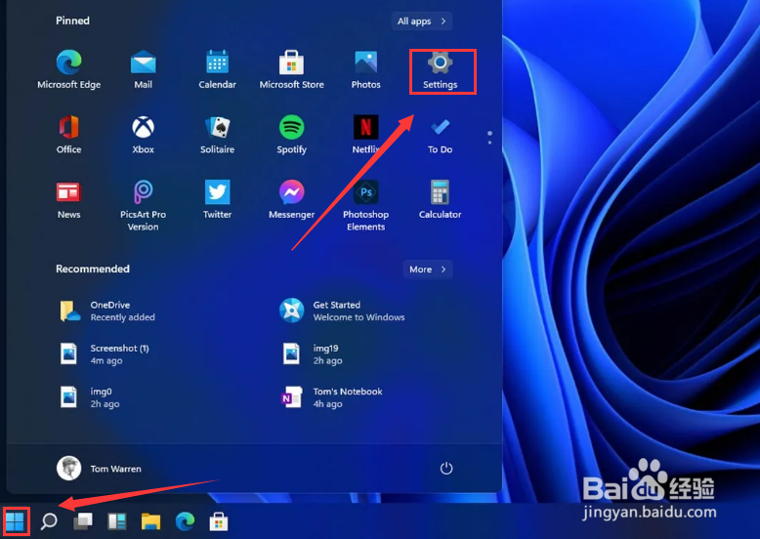Show More recommended items

pos(428,269)
